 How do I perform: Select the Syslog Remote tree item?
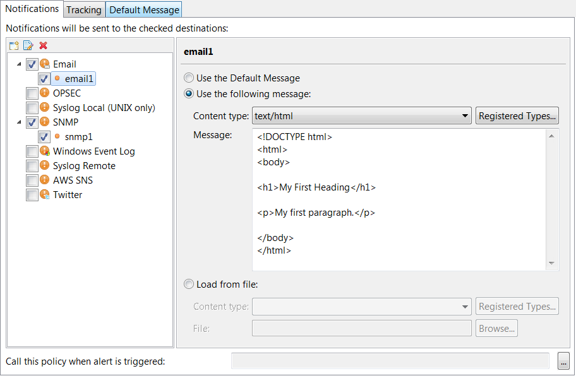click(84, 166)
